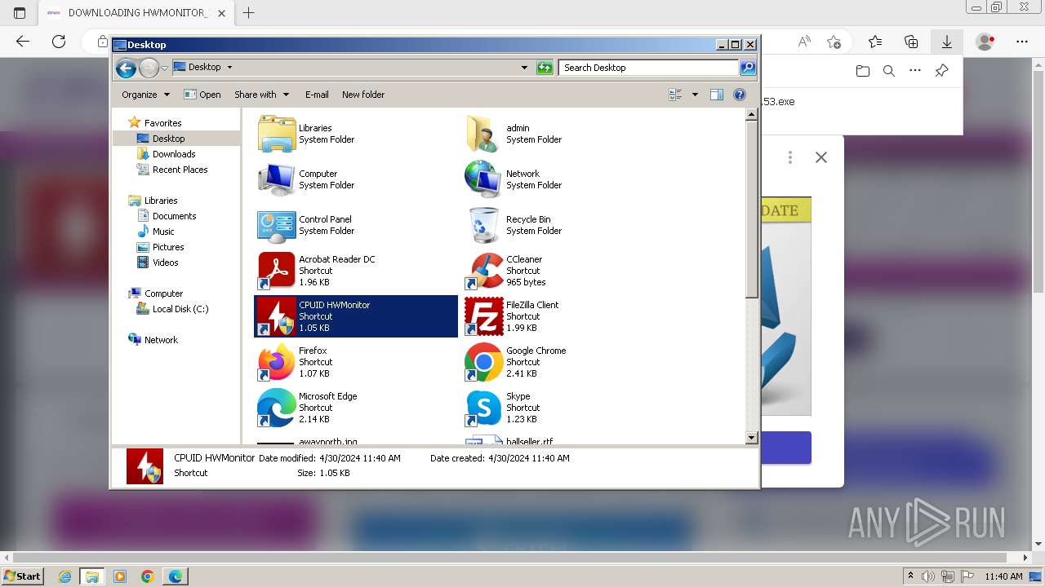This screenshot has height=587, width=1045.
Task: Open Videos library in sidebar
Action: (165, 263)
